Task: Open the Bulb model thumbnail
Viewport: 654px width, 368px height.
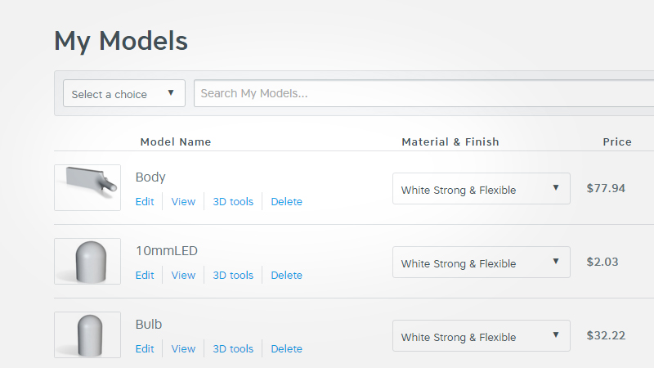Action: click(x=87, y=334)
